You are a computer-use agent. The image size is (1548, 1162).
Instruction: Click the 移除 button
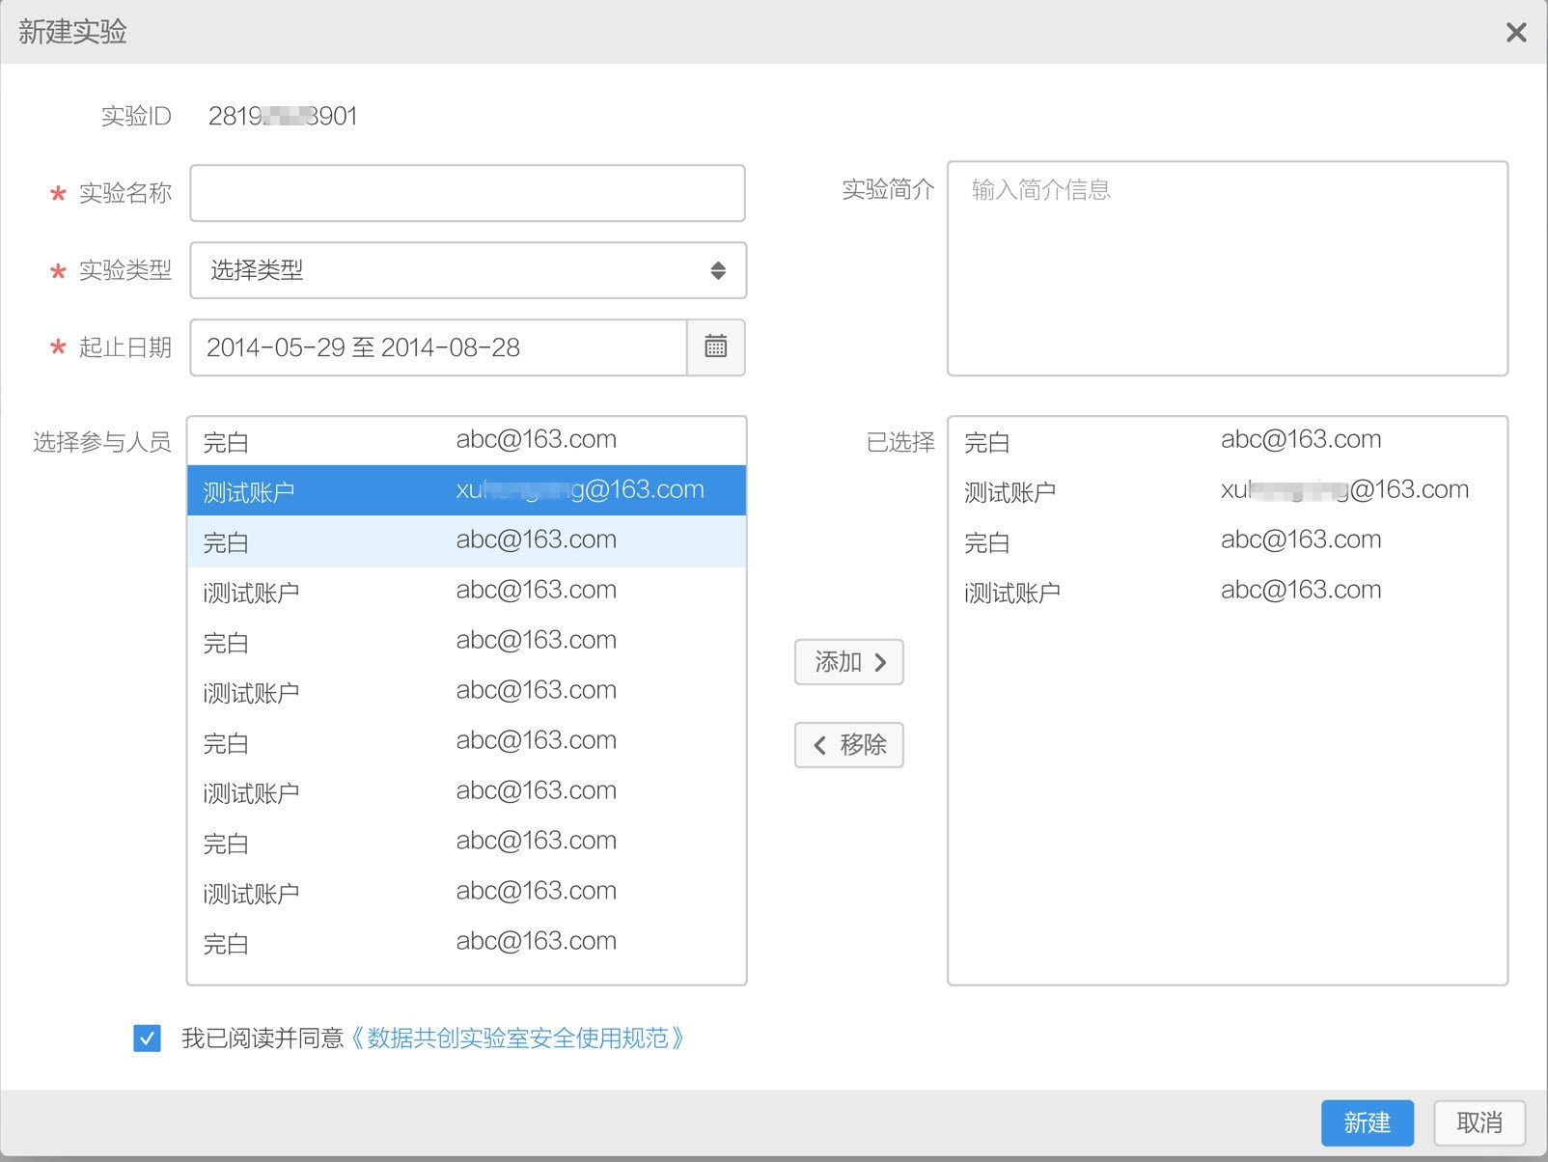coord(849,745)
